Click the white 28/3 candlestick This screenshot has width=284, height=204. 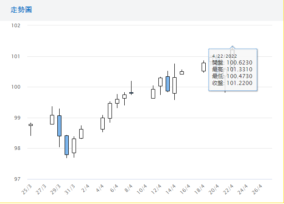click(52, 119)
